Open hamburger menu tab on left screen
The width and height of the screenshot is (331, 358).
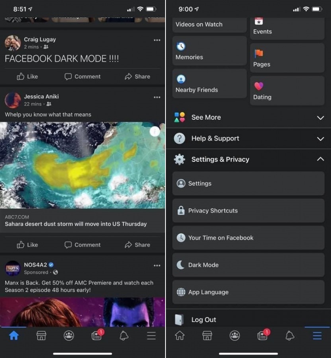point(151,336)
